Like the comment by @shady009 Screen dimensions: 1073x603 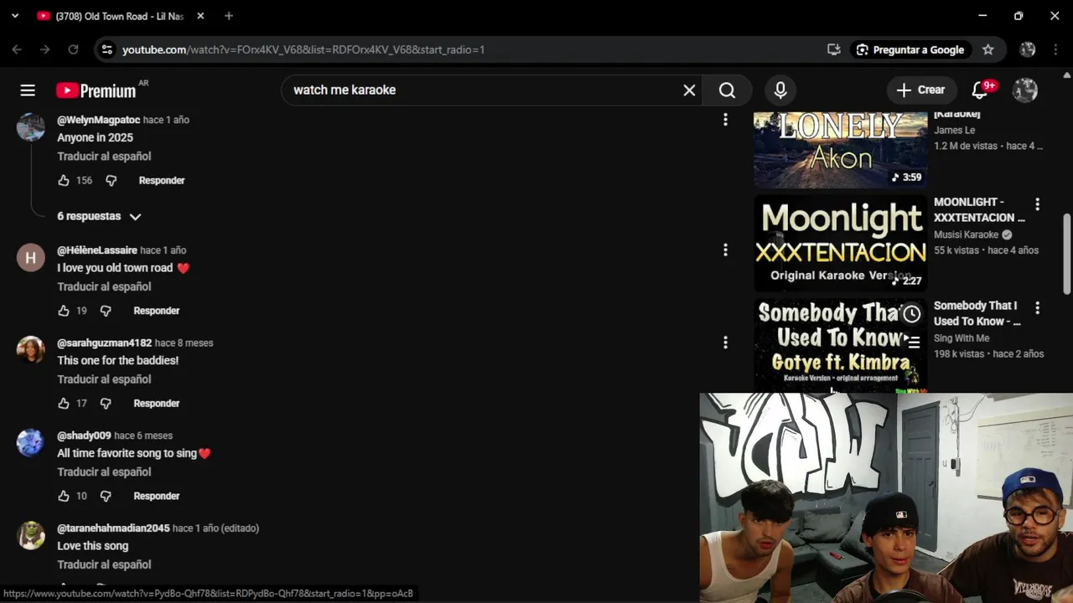pyautogui.click(x=64, y=496)
